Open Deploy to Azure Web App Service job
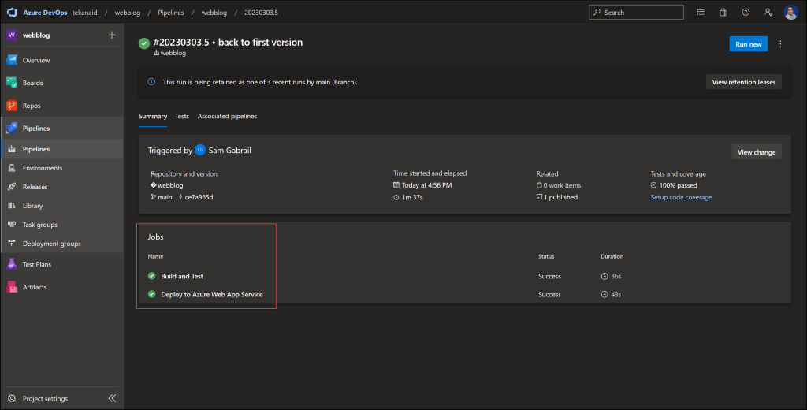This screenshot has height=410, width=807. coord(211,294)
